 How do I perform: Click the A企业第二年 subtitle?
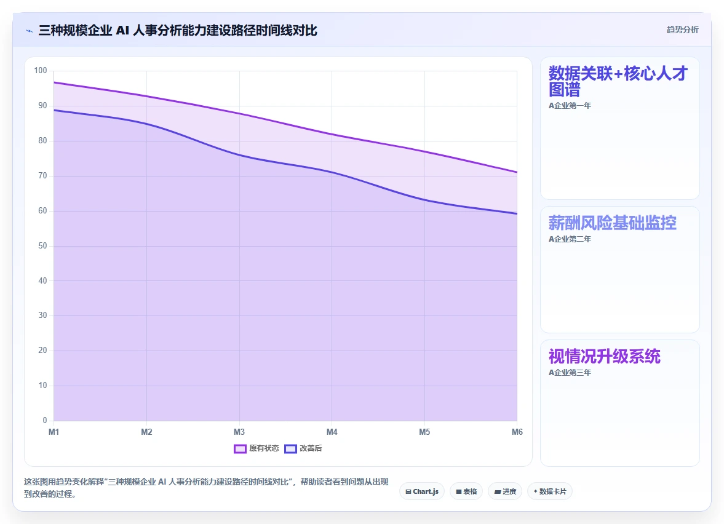coord(570,239)
